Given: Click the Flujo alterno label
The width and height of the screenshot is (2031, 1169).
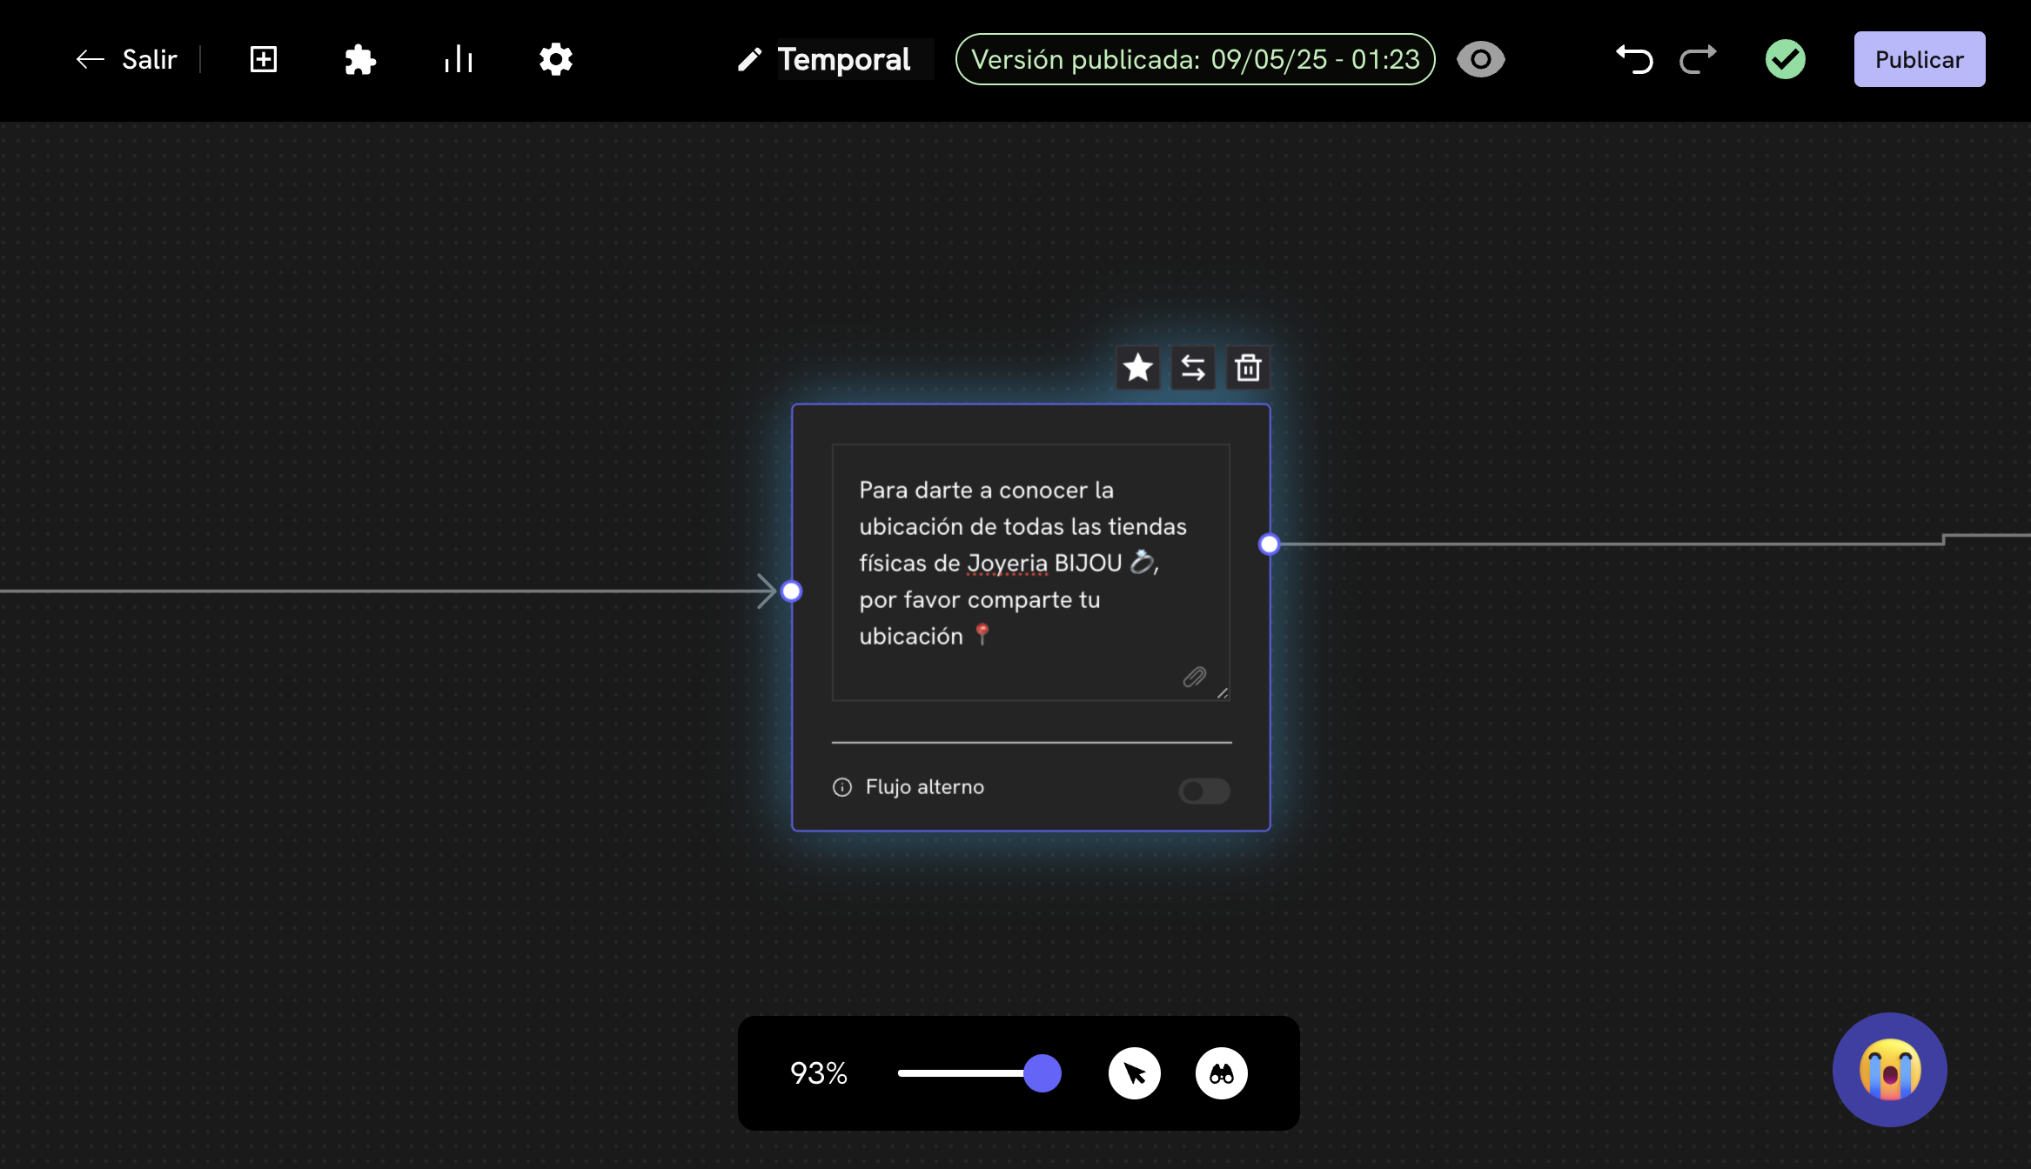Looking at the screenshot, I should tap(924, 787).
